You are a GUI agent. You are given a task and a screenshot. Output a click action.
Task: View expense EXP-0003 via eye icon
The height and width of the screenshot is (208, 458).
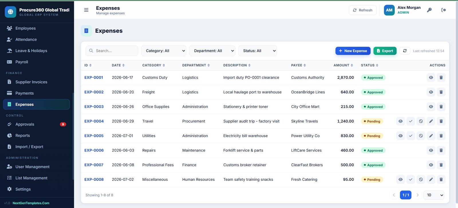point(431,107)
